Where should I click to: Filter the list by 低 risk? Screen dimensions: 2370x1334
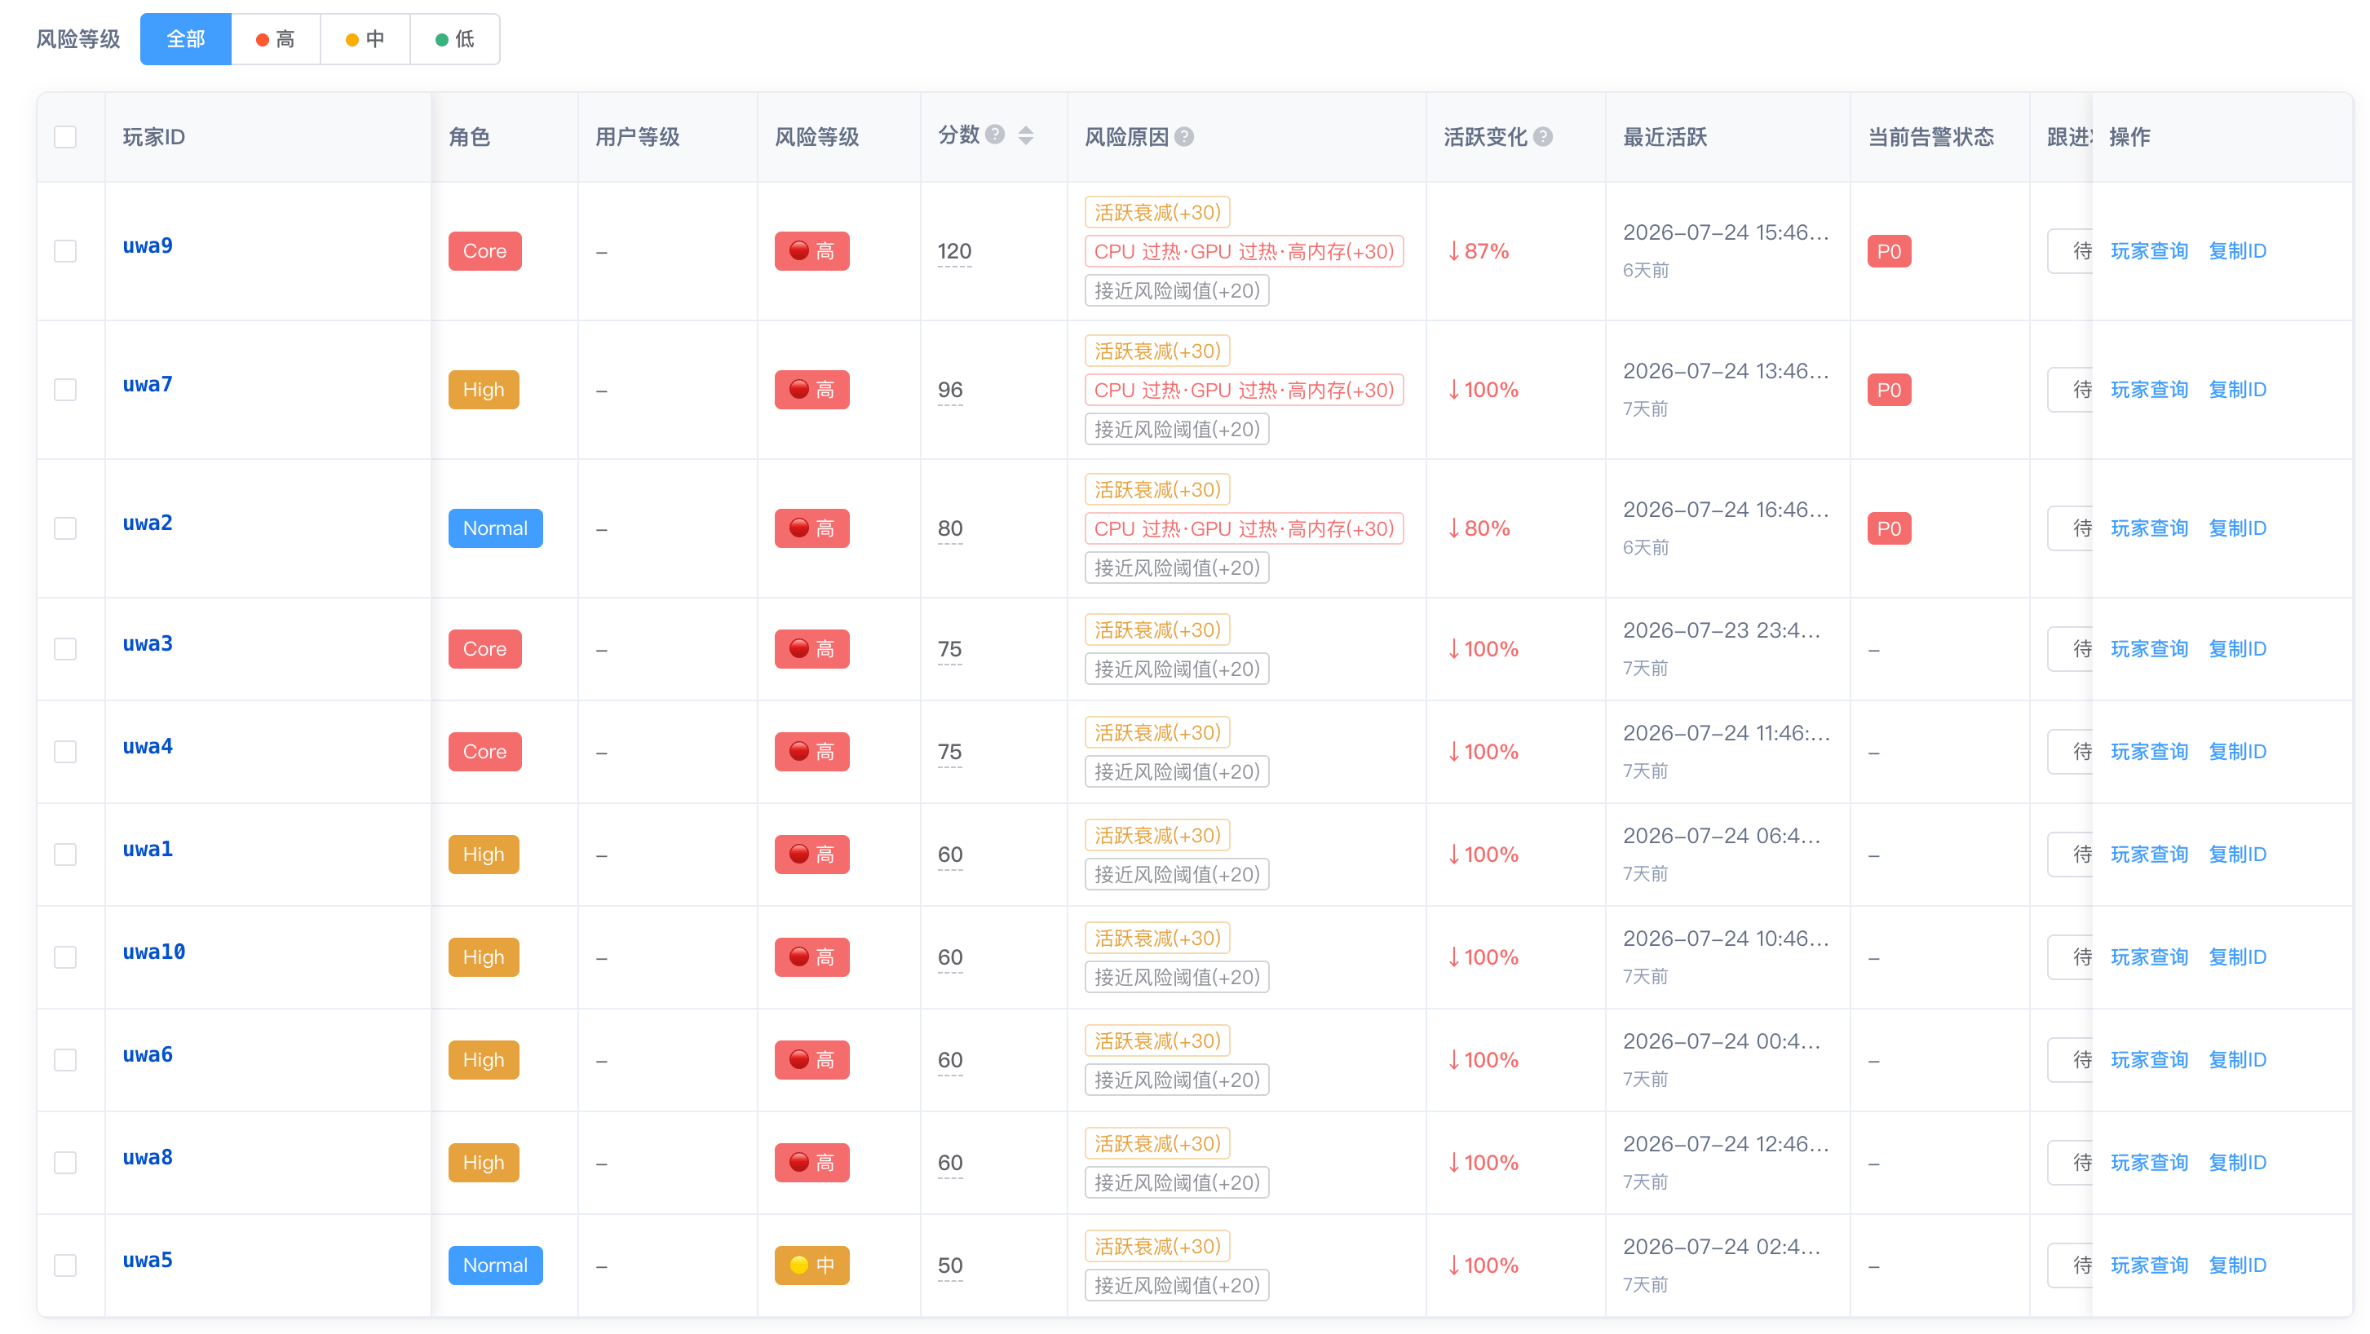click(455, 40)
